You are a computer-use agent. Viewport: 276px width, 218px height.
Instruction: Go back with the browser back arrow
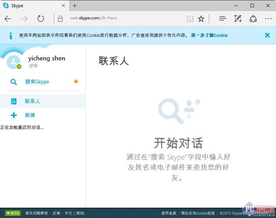pos(8,19)
